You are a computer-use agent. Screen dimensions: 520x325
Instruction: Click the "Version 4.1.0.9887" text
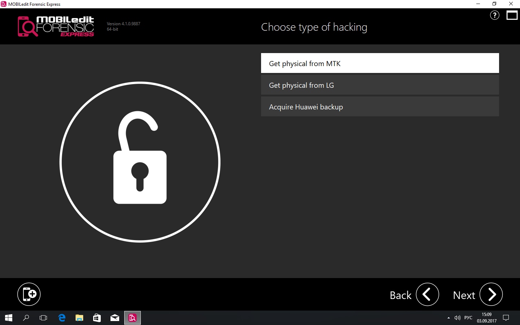[x=123, y=24]
